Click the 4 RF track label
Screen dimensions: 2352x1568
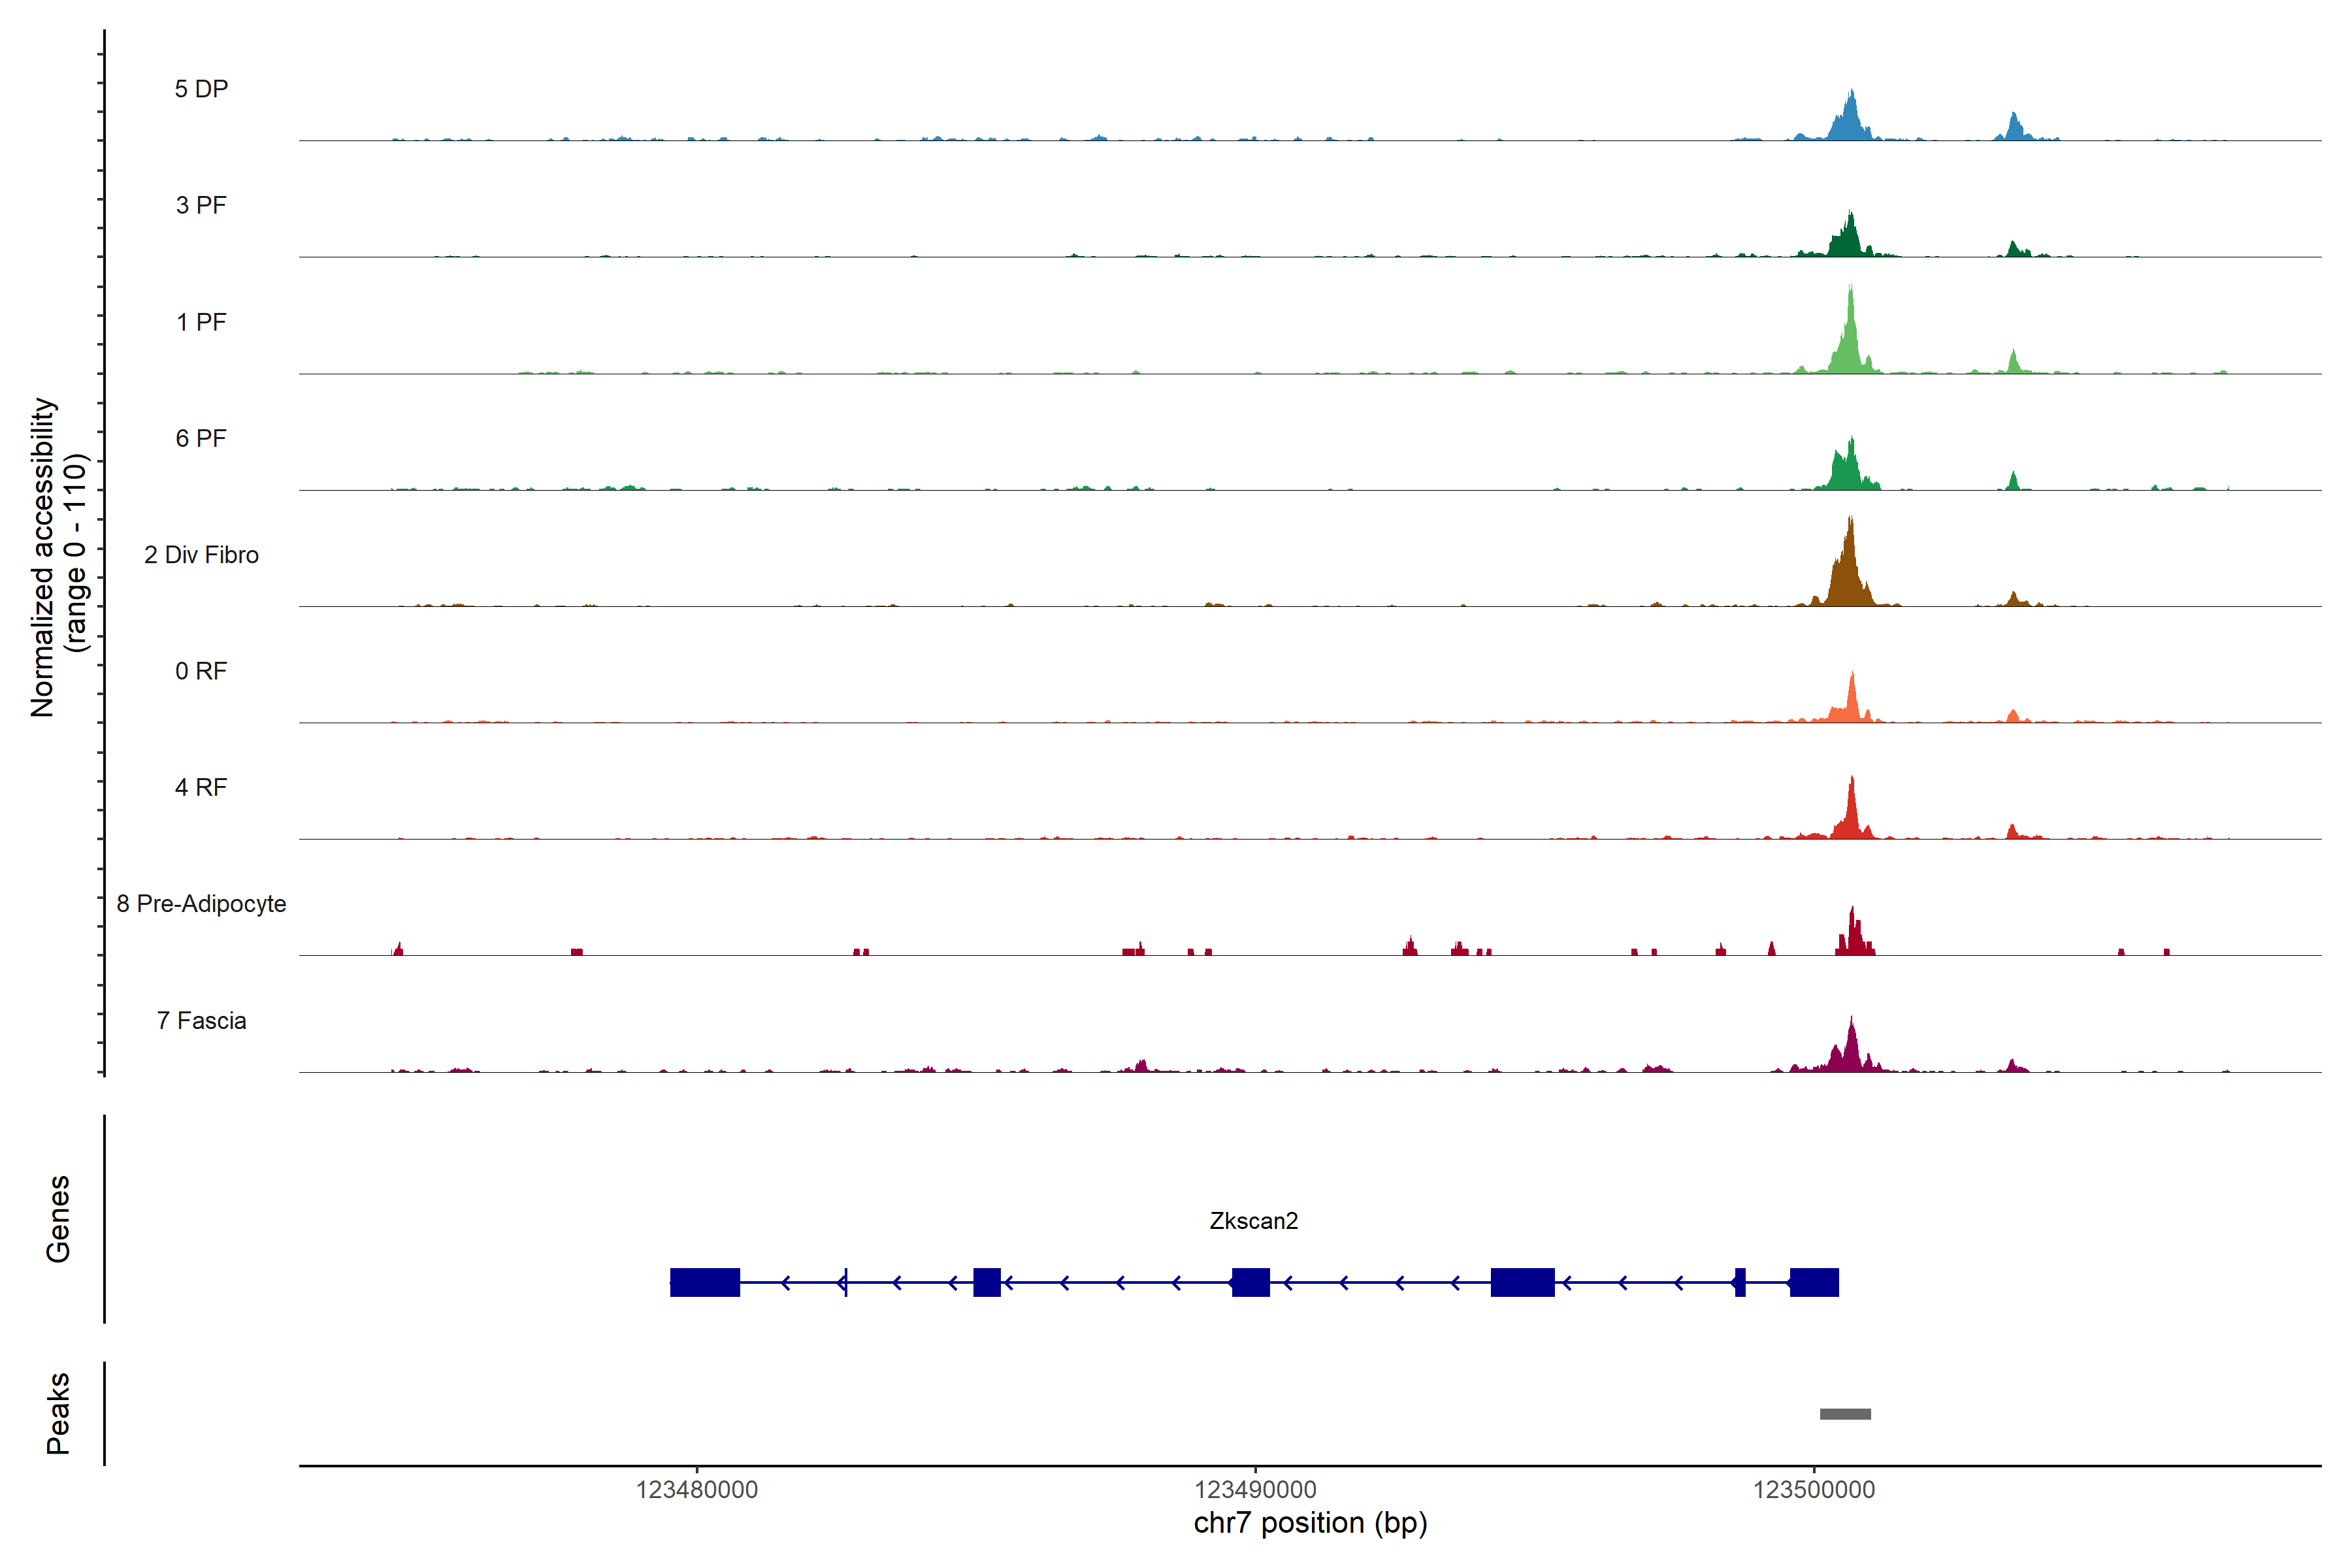pos(201,787)
